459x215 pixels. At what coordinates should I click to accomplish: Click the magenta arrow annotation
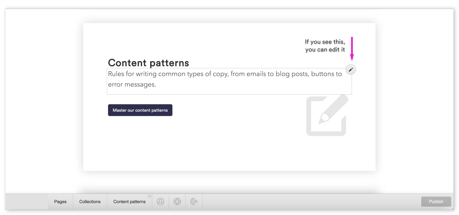click(x=352, y=48)
